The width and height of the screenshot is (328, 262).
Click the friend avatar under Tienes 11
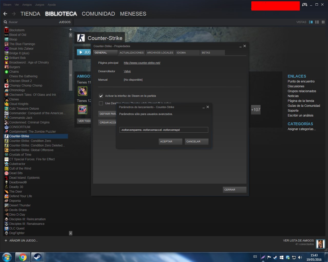pyautogui.click(x=83, y=91)
